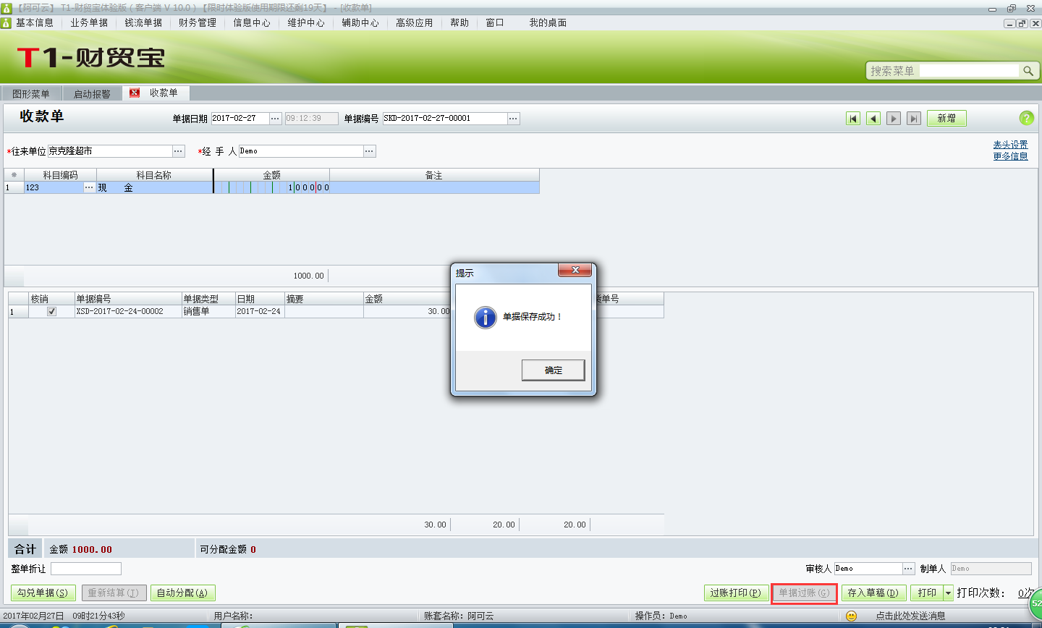Close the 收款单 tab with red X icon
Image resolution: width=1042 pixels, height=628 pixels.
135,93
